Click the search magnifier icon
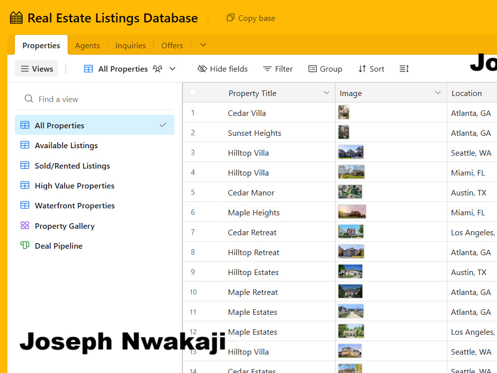497x373 pixels. (x=29, y=98)
